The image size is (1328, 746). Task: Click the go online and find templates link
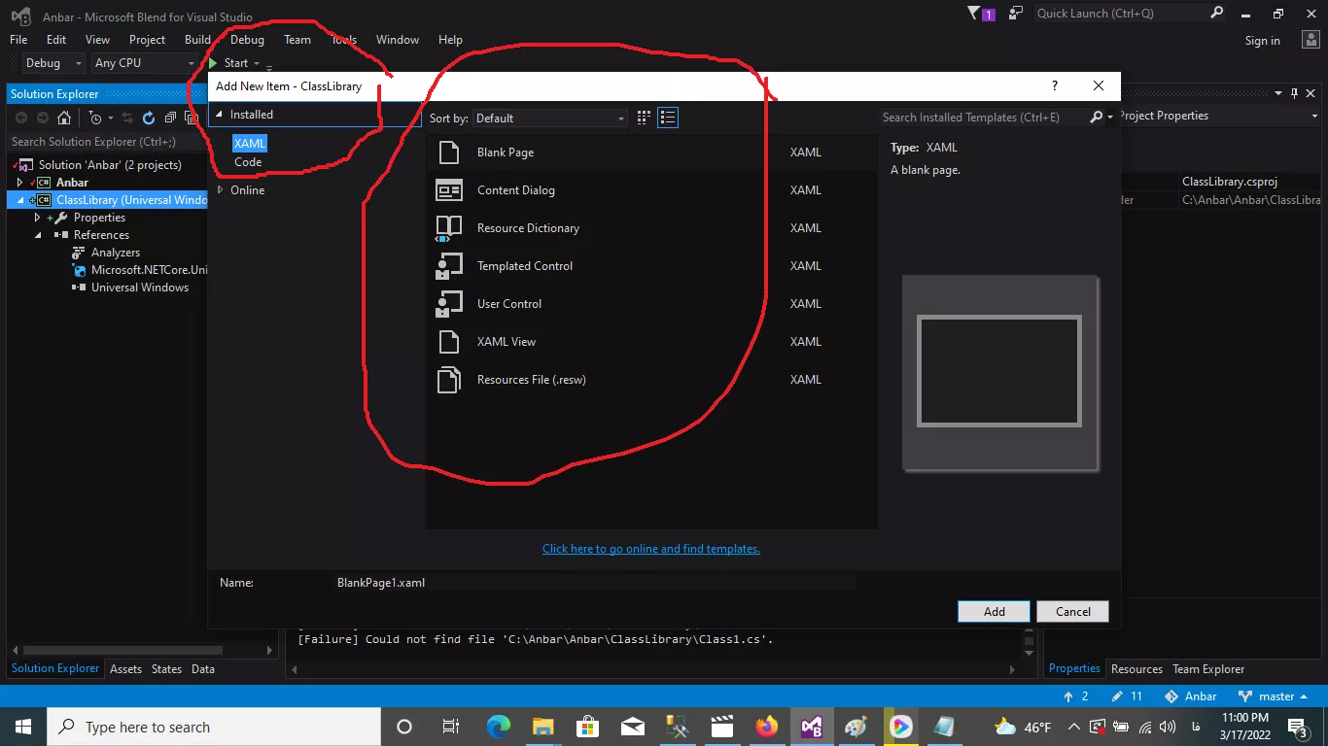pos(651,549)
